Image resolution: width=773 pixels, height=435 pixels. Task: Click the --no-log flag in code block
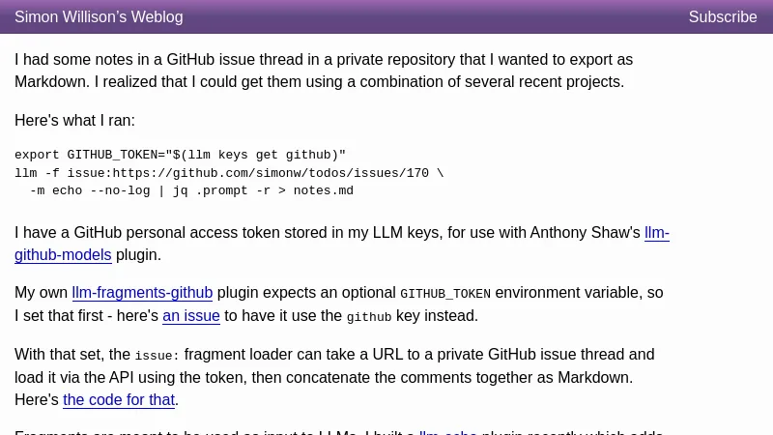pyautogui.click(x=120, y=190)
